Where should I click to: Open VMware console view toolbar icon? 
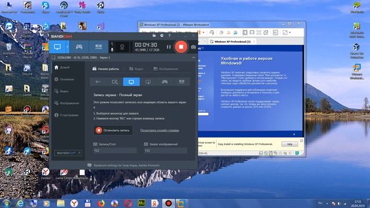coord(275,32)
